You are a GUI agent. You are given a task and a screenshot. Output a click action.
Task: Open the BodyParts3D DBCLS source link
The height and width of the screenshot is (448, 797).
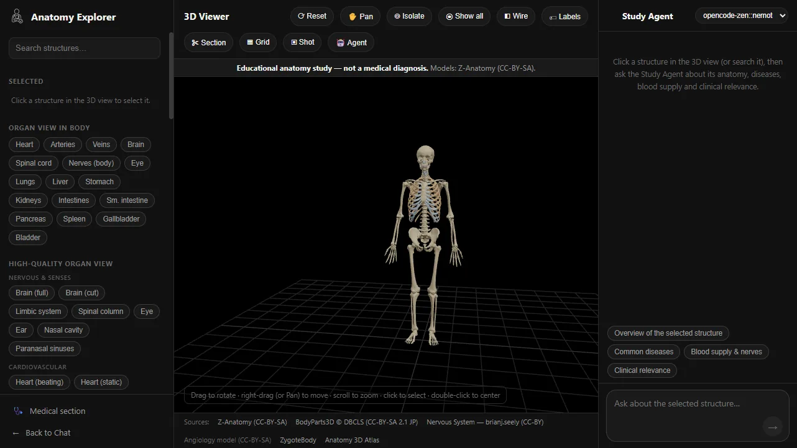pos(357,423)
